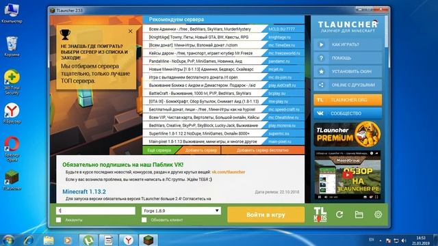
Task: Select the '[KnightAge] Towny' server row
Action: [224, 37]
